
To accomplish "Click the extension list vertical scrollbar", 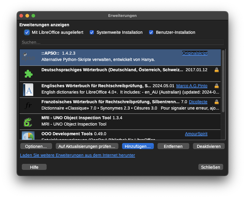I will tap(223, 81).
